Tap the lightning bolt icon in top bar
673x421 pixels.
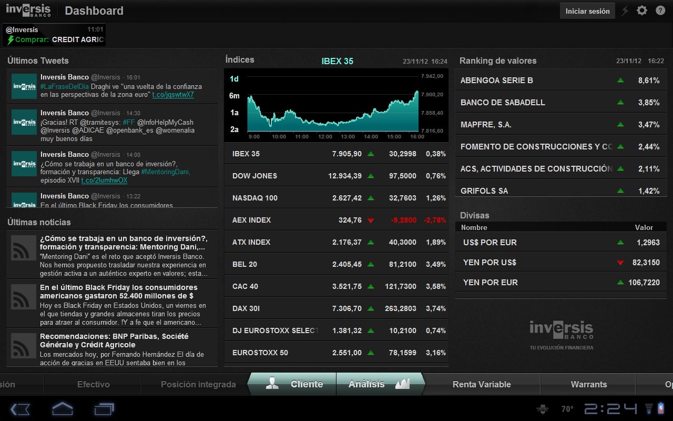(625, 11)
